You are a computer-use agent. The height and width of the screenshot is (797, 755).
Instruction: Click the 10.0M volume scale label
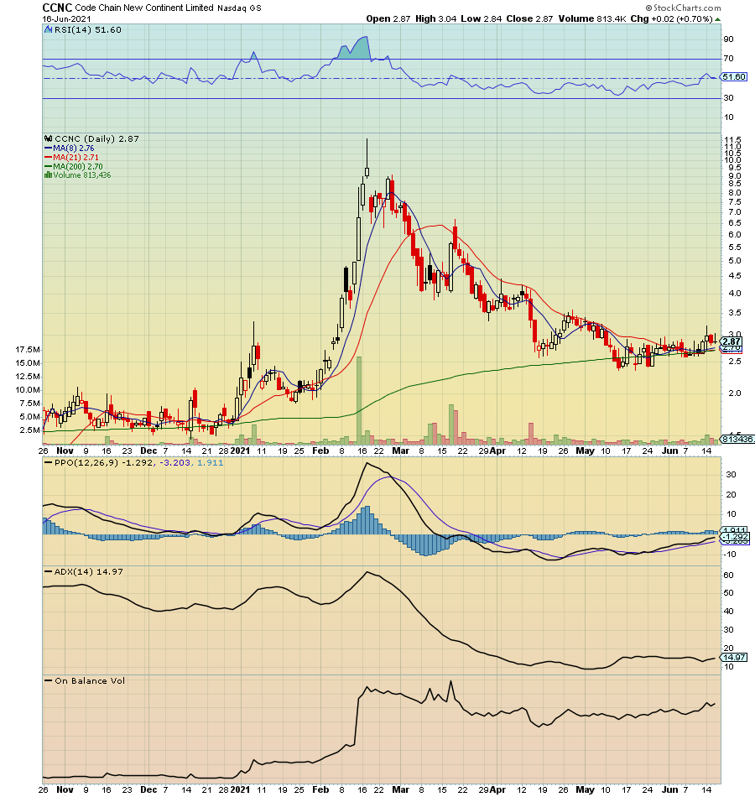tap(28, 390)
